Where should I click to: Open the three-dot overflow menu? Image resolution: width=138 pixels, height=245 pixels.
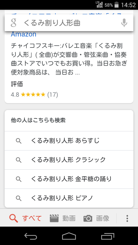point(127,218)
